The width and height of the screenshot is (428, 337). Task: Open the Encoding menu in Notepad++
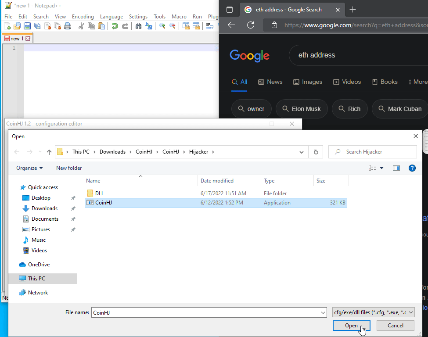pos(83,17)
